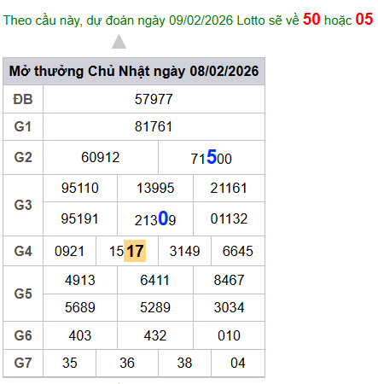Click G5 number 8467

[229, 280]
